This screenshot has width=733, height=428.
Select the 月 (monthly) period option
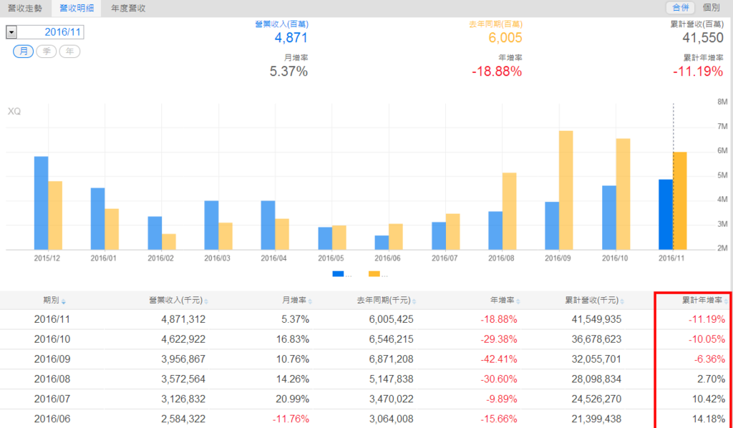(24, 52)
